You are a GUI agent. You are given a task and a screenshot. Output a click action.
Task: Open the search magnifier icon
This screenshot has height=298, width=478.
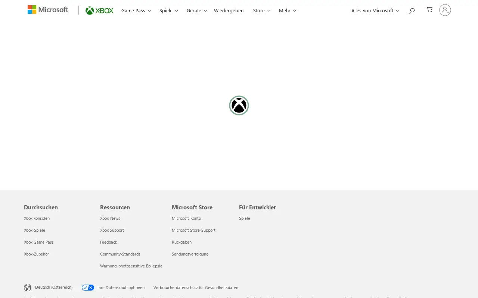(412, 11)
